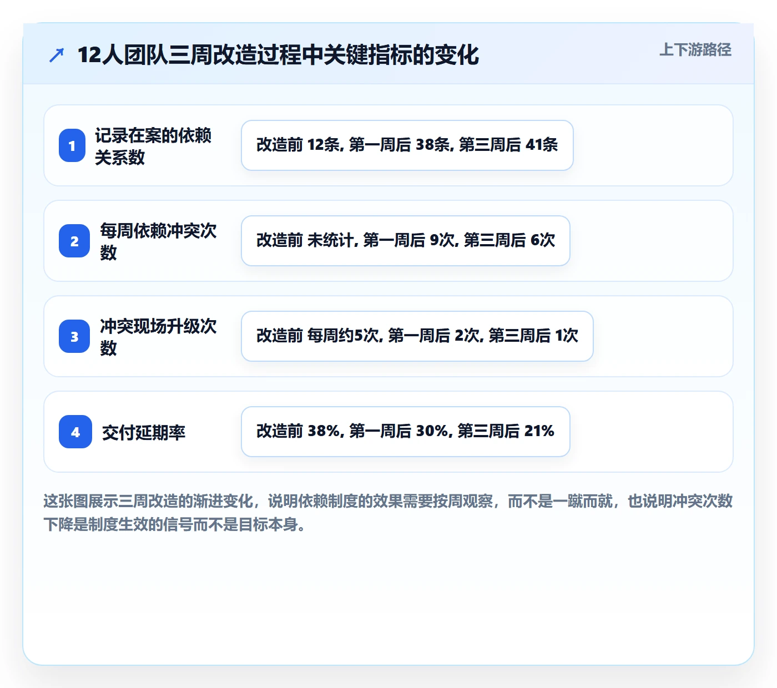Select the 交付延期率 label
This screenshot has height=688, width=777.
143,432
